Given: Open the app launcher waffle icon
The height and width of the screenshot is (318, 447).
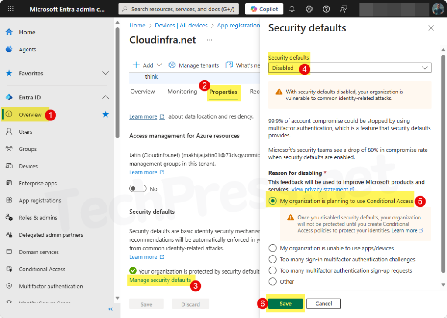Looking at the screenshot, I should pyautogui.click(x=11, y=9).
